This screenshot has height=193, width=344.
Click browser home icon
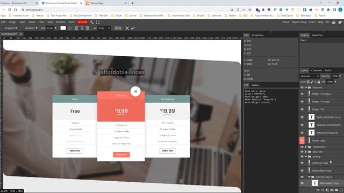16,10
